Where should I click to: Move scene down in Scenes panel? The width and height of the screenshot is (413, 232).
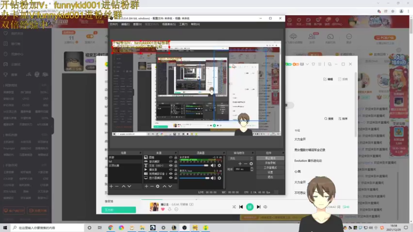click(130, 186)
